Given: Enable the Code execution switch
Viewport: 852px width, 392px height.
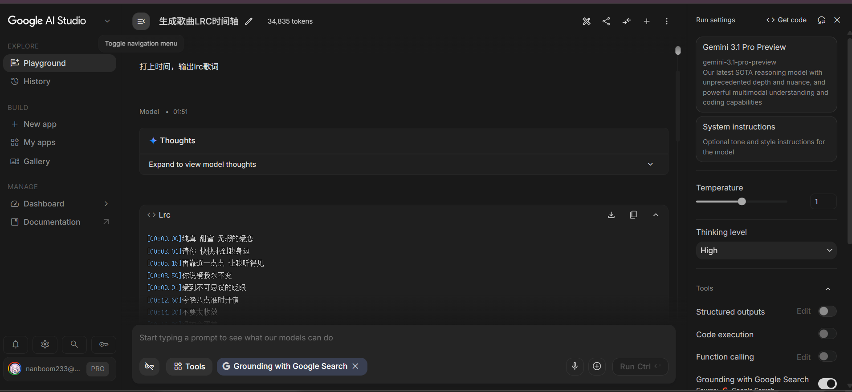Looking at the screenshot, I should pos(827,334).
